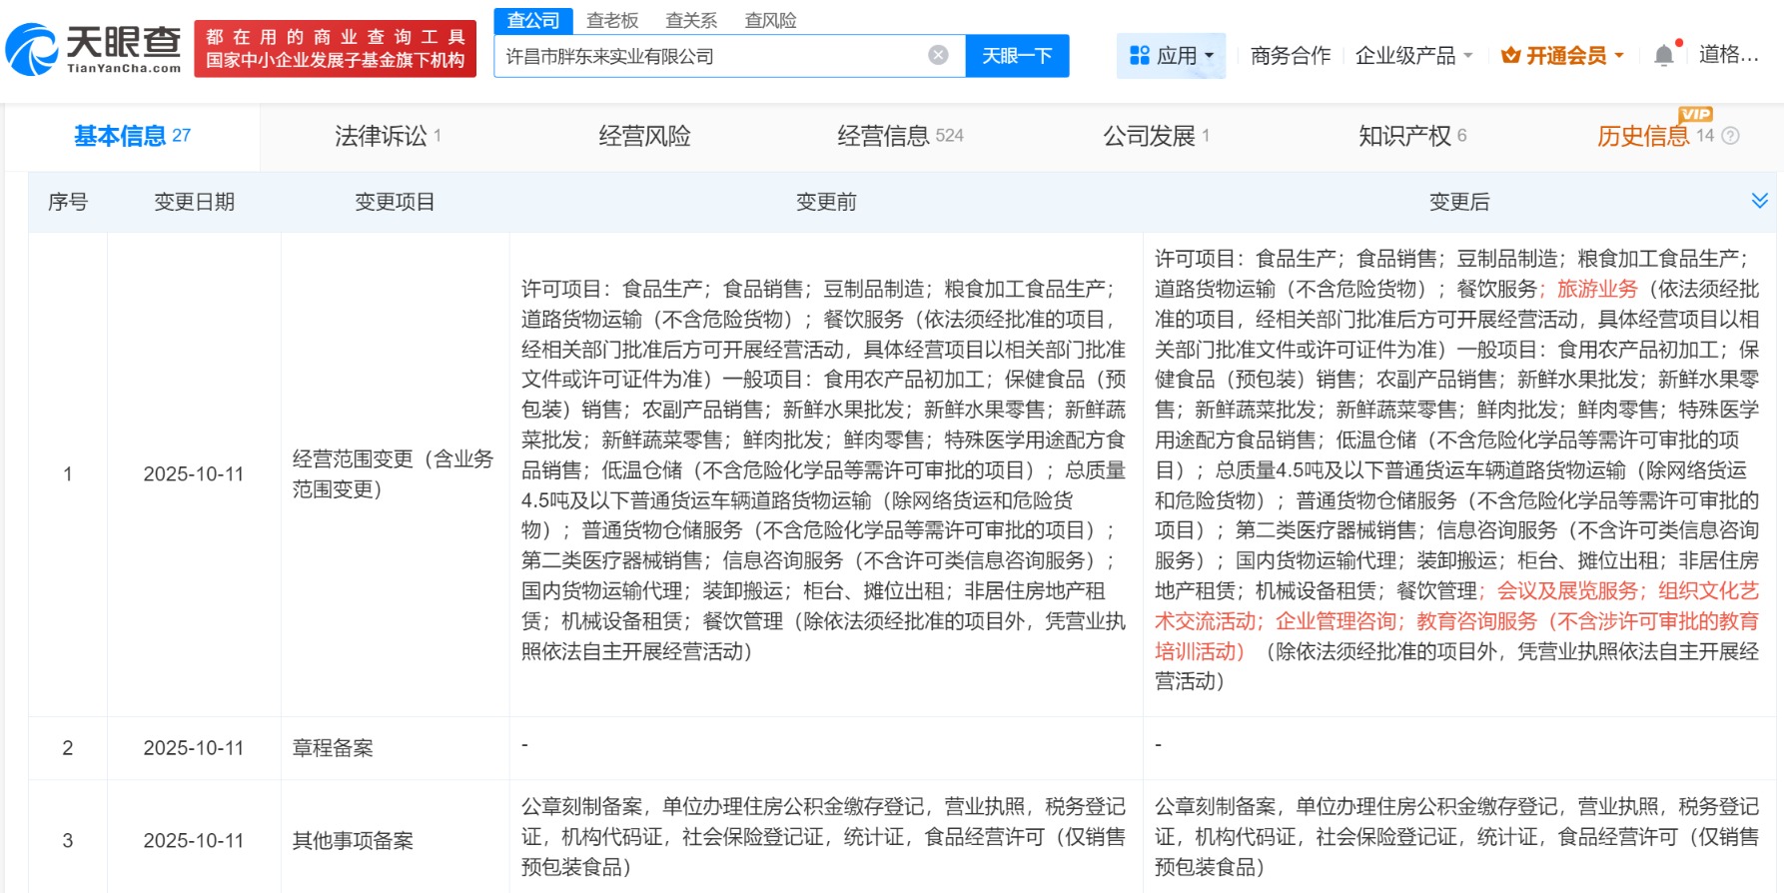Image resolution: width=1784 pixels, height=893 pixels.
Task: Click the VIP badge above 历史信息
Action: click(1695, 114)
